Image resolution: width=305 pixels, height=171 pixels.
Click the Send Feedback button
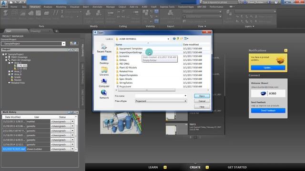268,111
